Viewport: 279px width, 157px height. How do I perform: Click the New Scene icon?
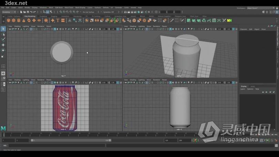click(21, 12)
